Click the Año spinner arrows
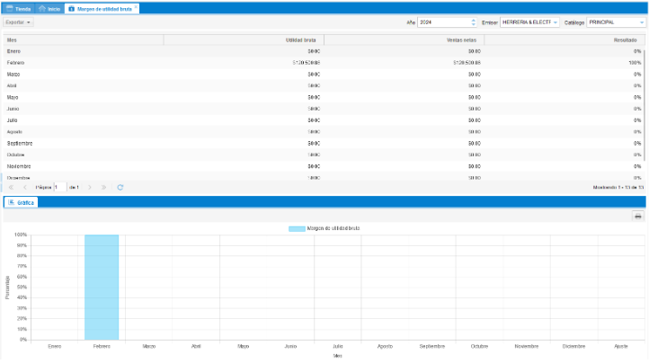Viewport: 649px width, 363px height. click(x=474, y=22)
